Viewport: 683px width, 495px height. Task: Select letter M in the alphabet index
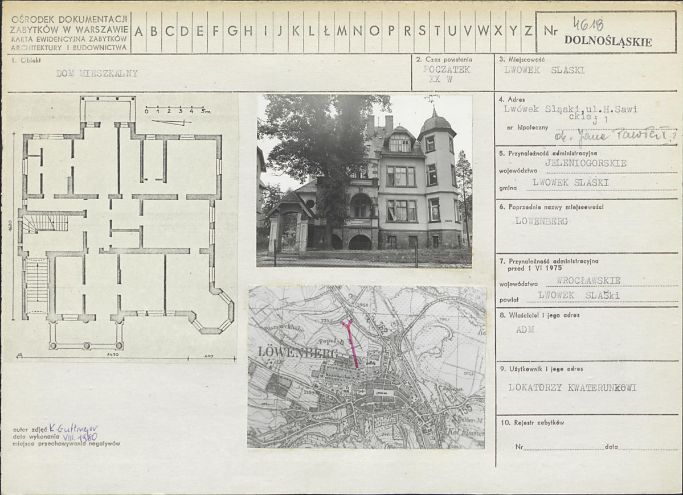pos(342,31)
